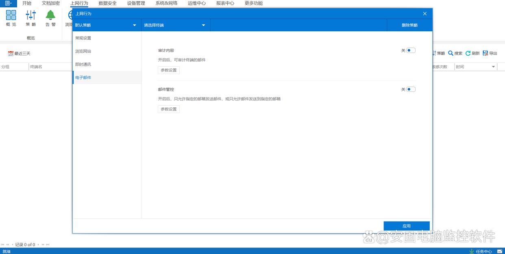
Task: Open the 最近三天 calendar icon
Action: [x=11, y=54]
